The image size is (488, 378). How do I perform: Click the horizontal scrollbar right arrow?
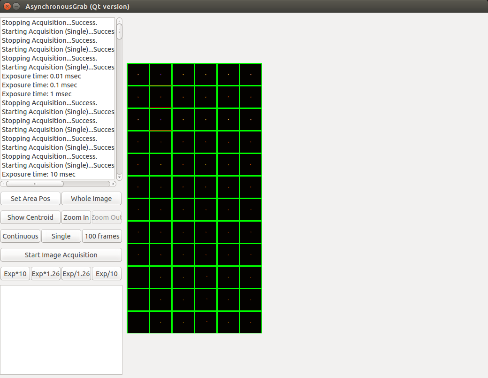113,184
